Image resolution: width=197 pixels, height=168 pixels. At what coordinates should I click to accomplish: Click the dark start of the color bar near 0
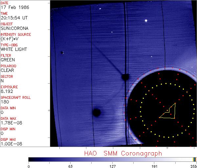pyautogui.click(x=30, y=159)
